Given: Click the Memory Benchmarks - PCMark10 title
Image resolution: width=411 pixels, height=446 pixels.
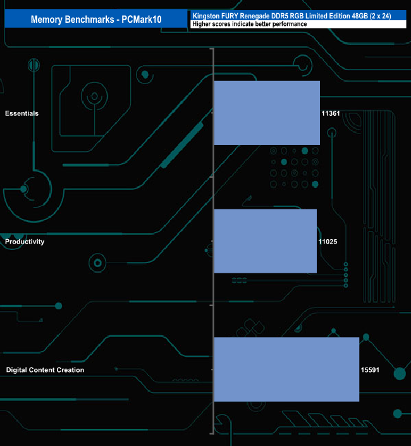Looking at the screenshot, I should point(96,20).
